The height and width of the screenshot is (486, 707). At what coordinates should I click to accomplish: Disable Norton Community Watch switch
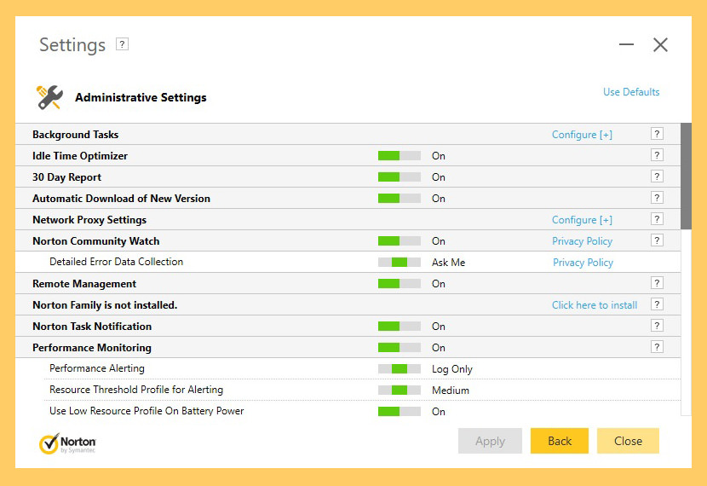click(x=399, y=241)
